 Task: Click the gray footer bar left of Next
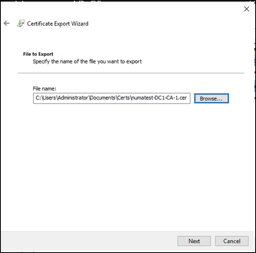[88, 241]
